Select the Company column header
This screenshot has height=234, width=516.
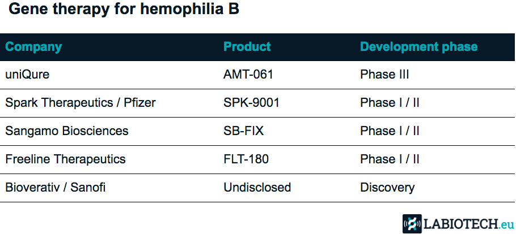click(x=33, y=47)
